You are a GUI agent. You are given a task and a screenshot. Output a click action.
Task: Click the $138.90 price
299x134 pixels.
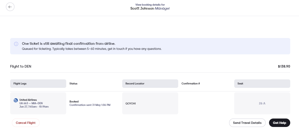click(x=284, y=66)
